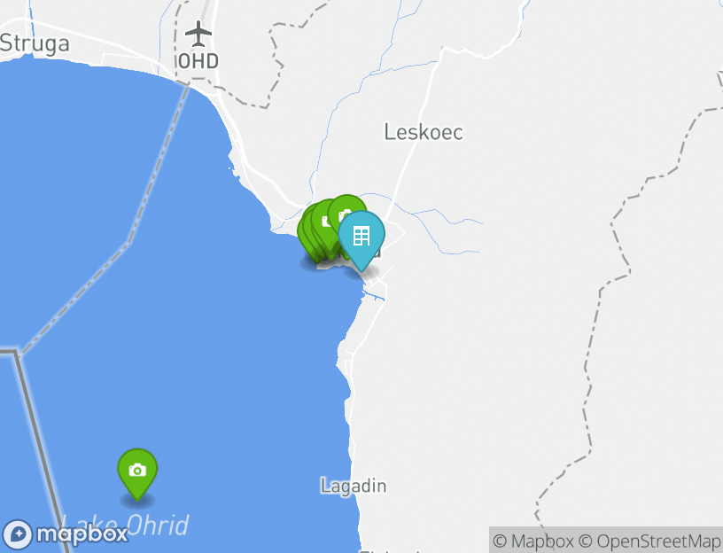
Task: Open the © Mapbox attribution link
Action: (533, 541)
